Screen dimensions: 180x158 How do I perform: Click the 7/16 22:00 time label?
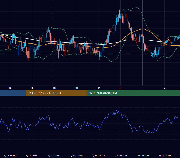(x=98, y=155)
